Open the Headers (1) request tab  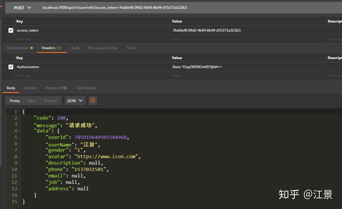click(x=51, y=48)
